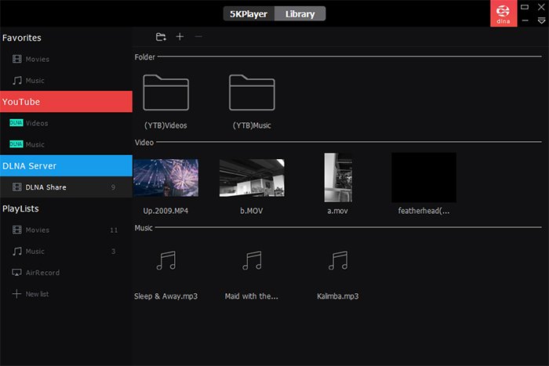Click the Up.2009.MP4 file name
The image size is (549, 366).
click(x=165, y=211)
